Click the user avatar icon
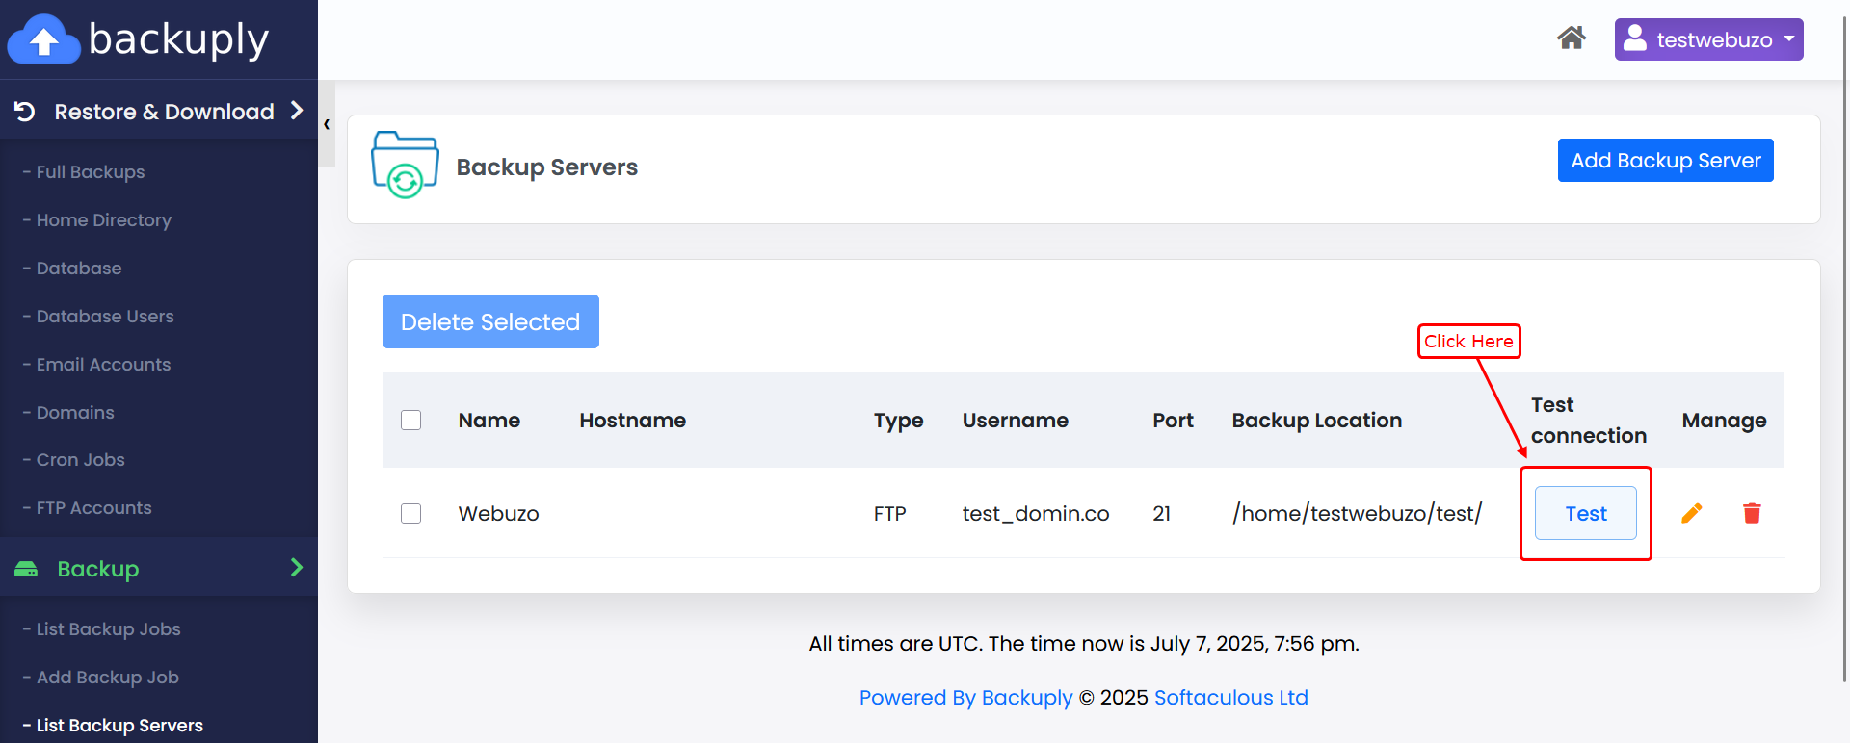 coord(1635,38)
